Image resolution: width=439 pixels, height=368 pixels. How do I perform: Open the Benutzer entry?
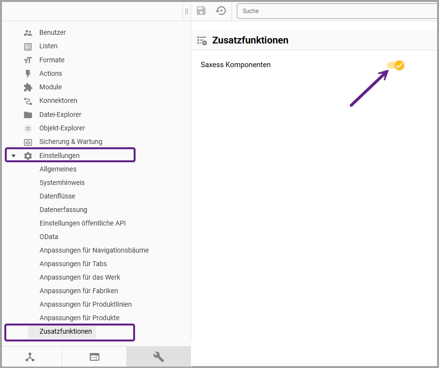(53, 32)
